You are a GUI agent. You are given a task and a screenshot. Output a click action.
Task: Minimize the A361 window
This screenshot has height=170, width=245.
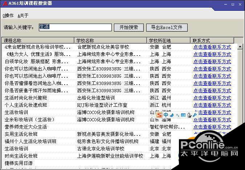pyautogui.click(x=225, y=4)
